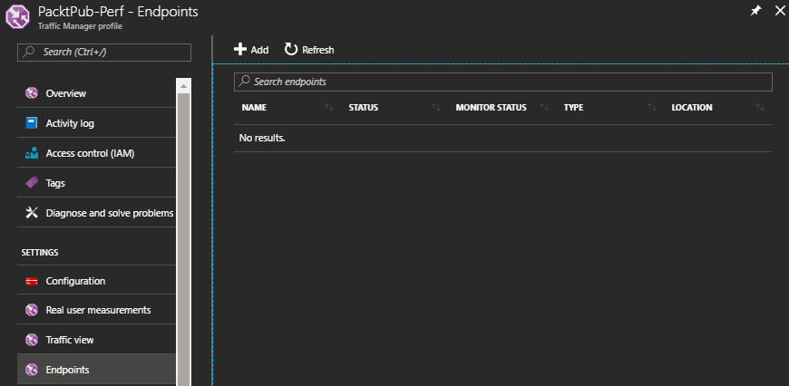Click the red Configuration icon
This screenshot has width=789, height=386.
coord(32,281)
